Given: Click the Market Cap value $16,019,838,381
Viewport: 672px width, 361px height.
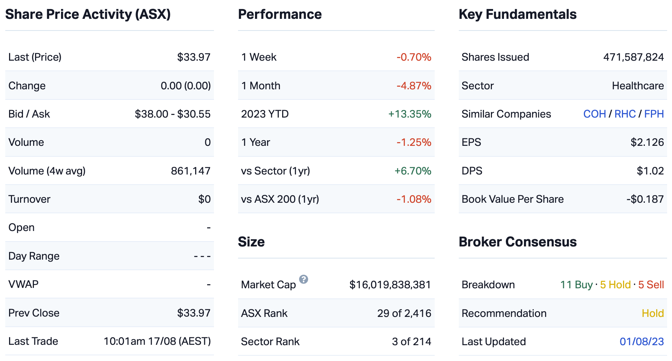Looking at the screenshot, I should tap(390, 285).
